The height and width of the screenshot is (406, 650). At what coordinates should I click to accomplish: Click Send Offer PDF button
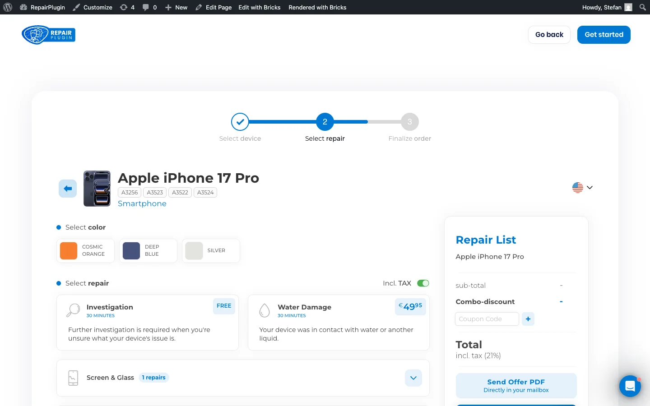click(x=516, y=386)
